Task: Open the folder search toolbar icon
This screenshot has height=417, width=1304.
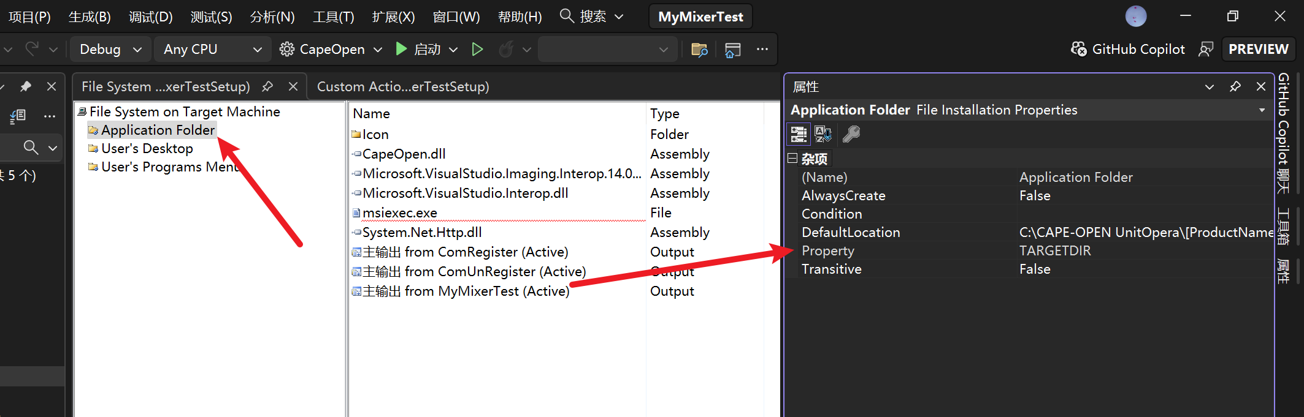Action: (x=699, y=50)
